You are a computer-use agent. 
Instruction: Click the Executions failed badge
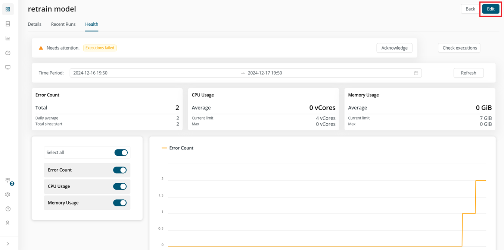pos(100,48)
